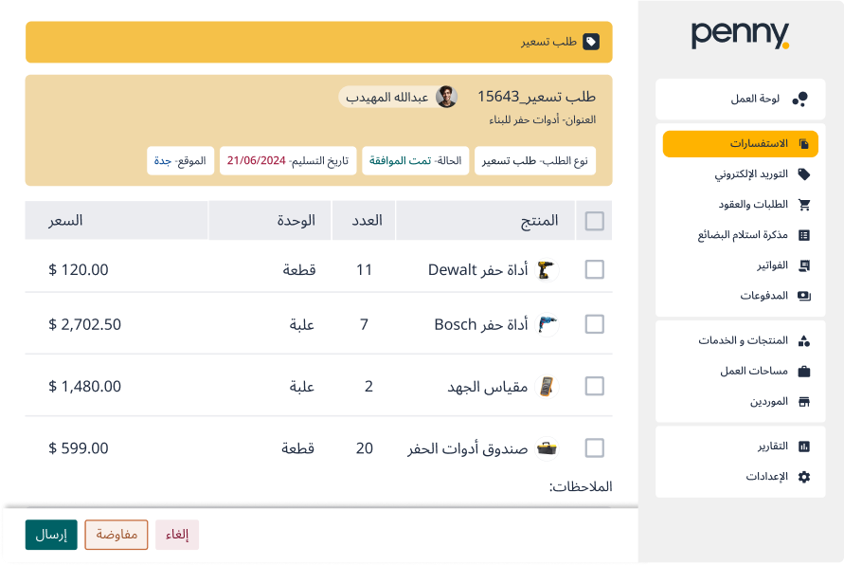Click the invoice icon beside الفواتير
The width and height of the screenshot is (844, 565).
coord(804,265)
